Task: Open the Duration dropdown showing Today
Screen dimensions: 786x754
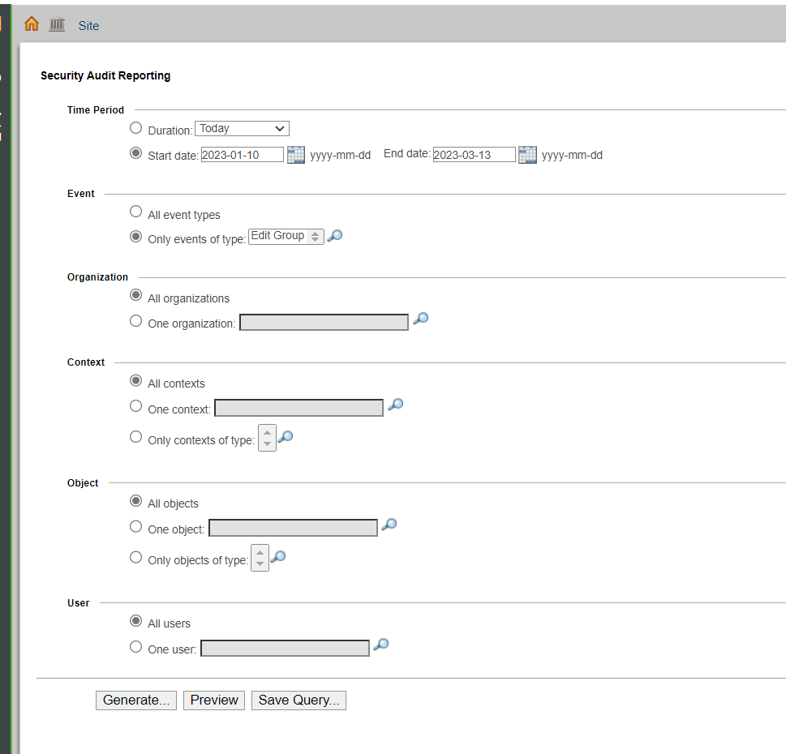Action: (x=241, y=128)
